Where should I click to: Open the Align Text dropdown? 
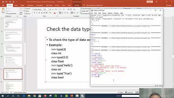pyautogui.click(x=85, y=11)
